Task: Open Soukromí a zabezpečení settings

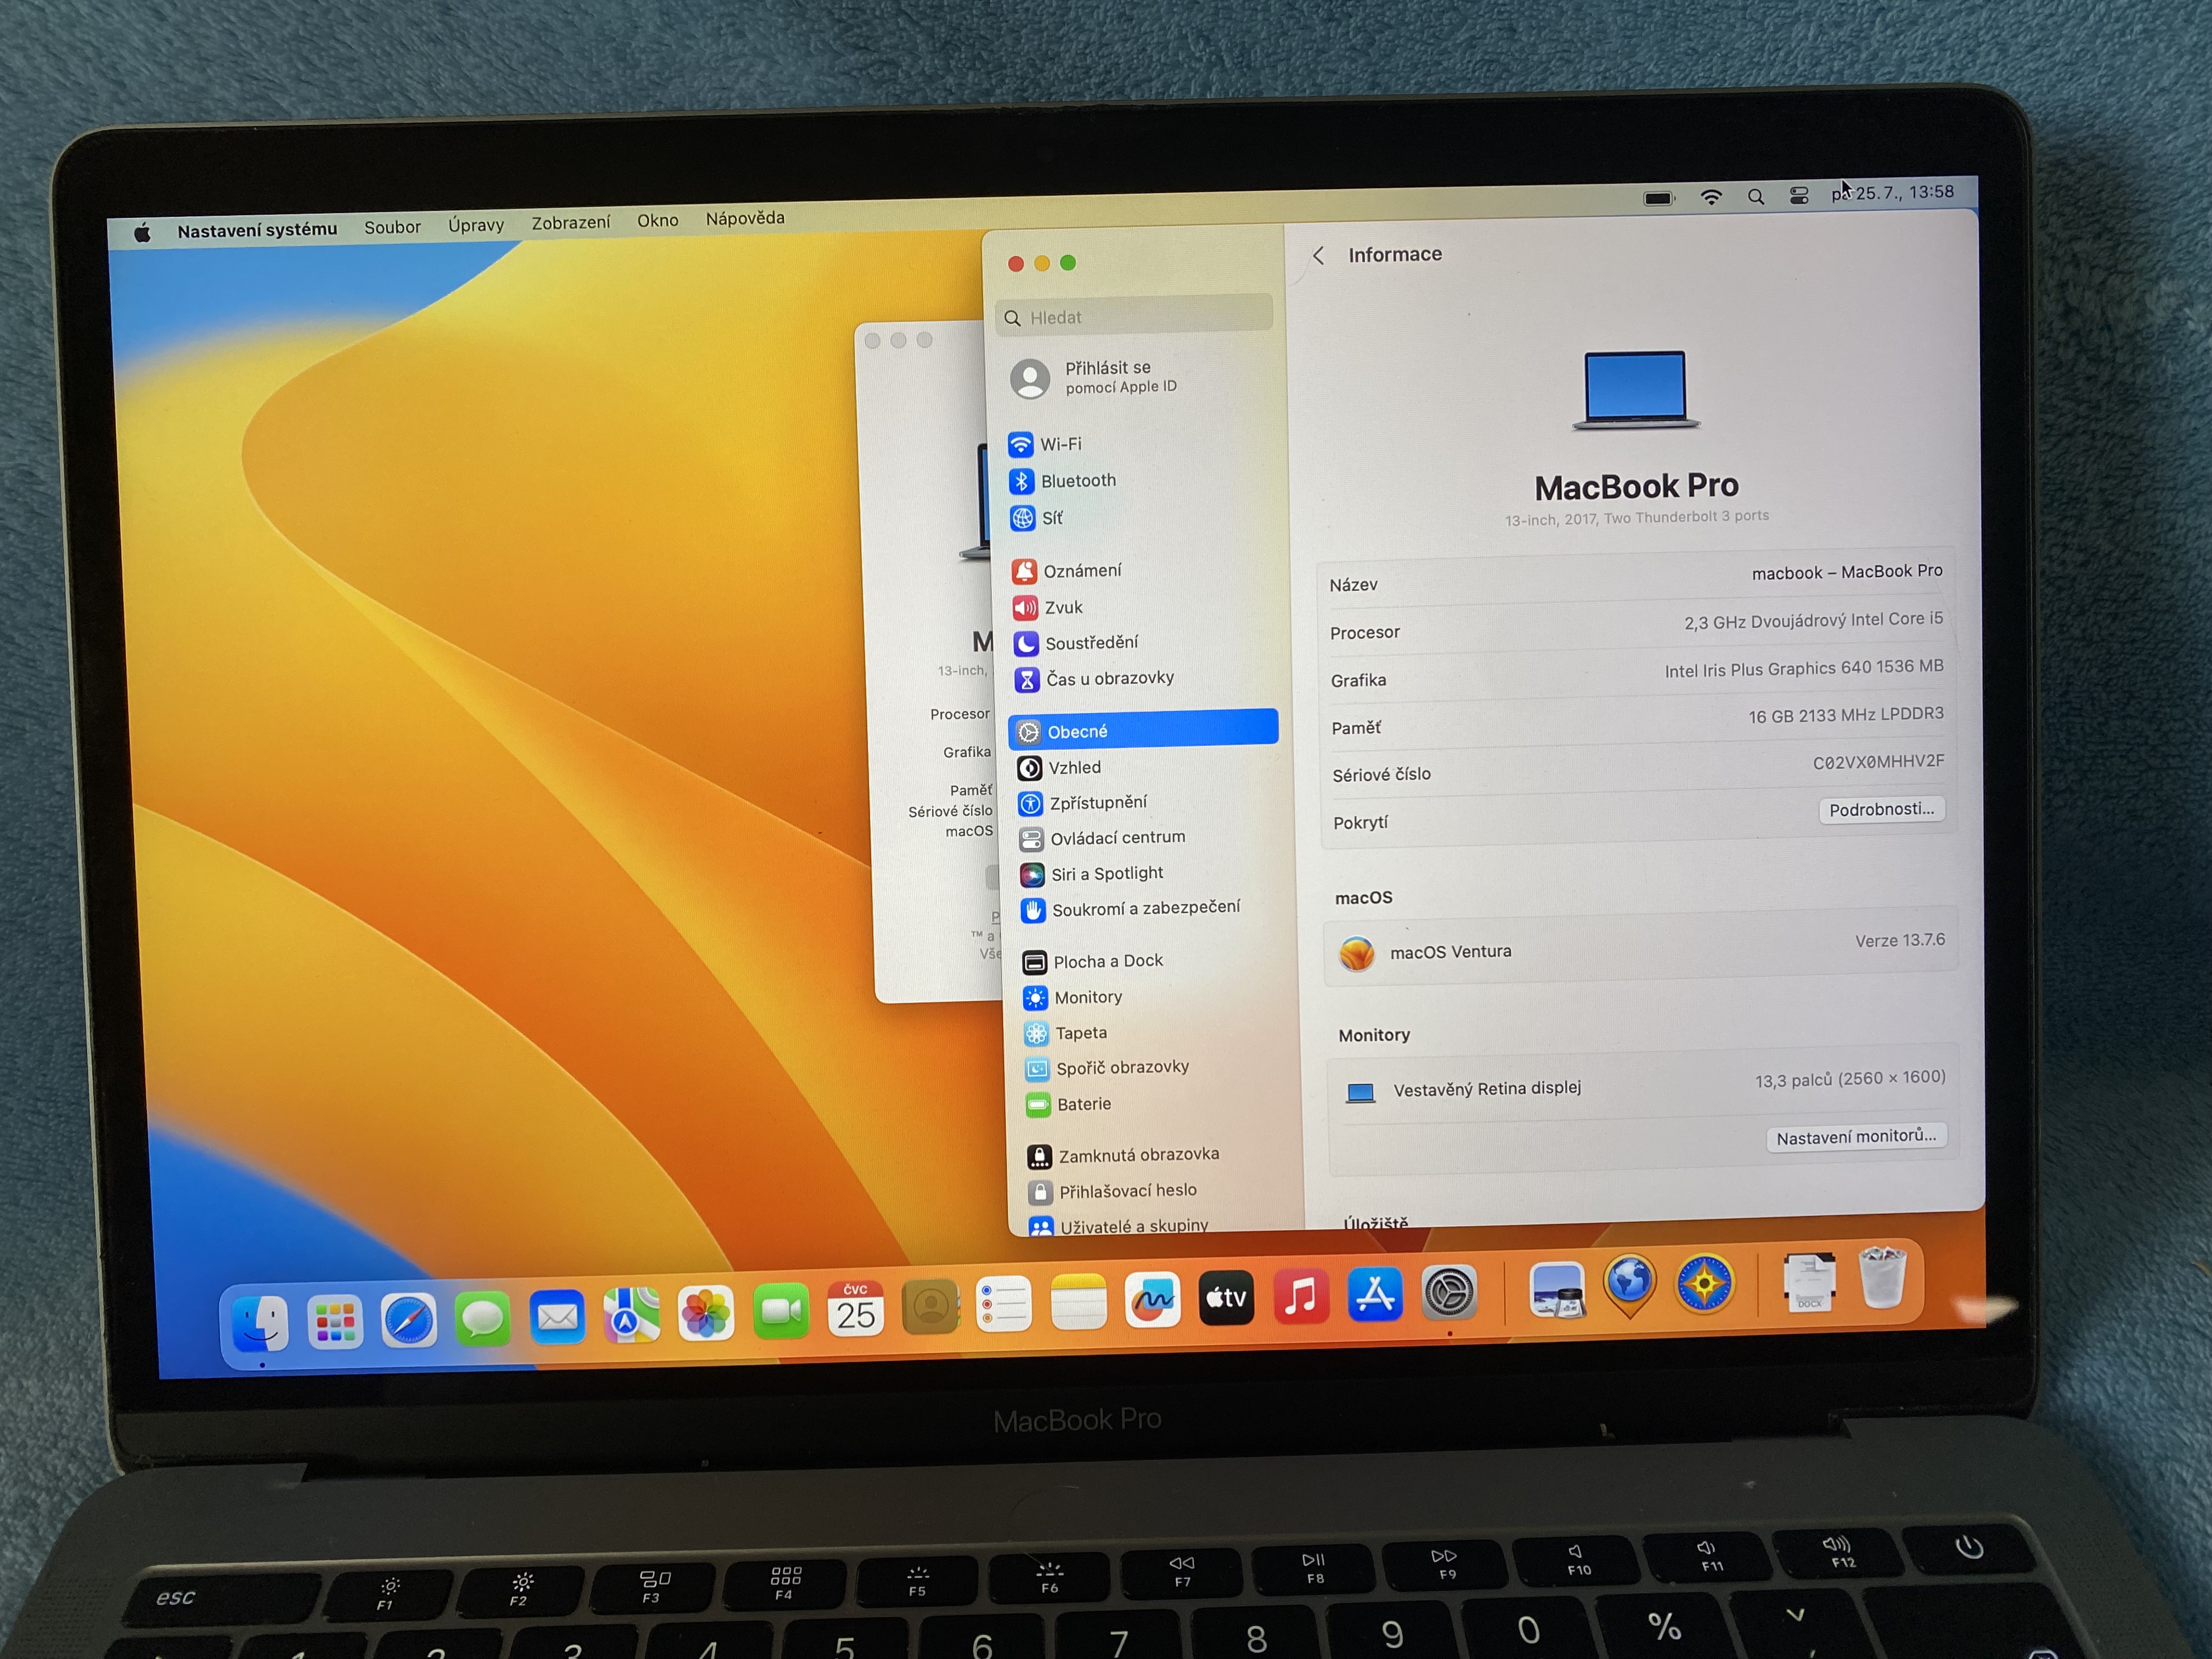Action: point(1144,909)
